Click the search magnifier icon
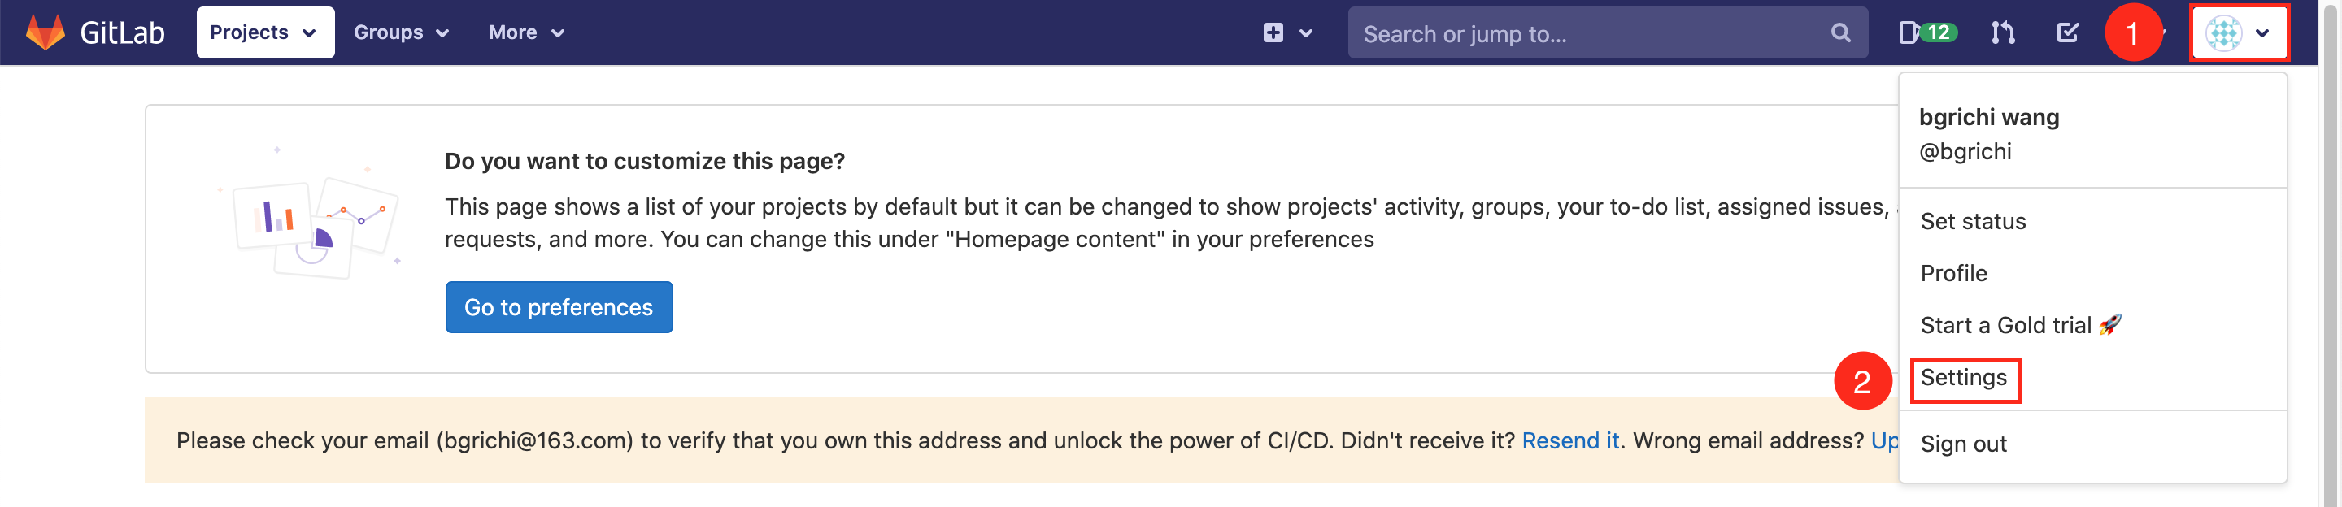The image size is (2342, 507). [1840, 32]
